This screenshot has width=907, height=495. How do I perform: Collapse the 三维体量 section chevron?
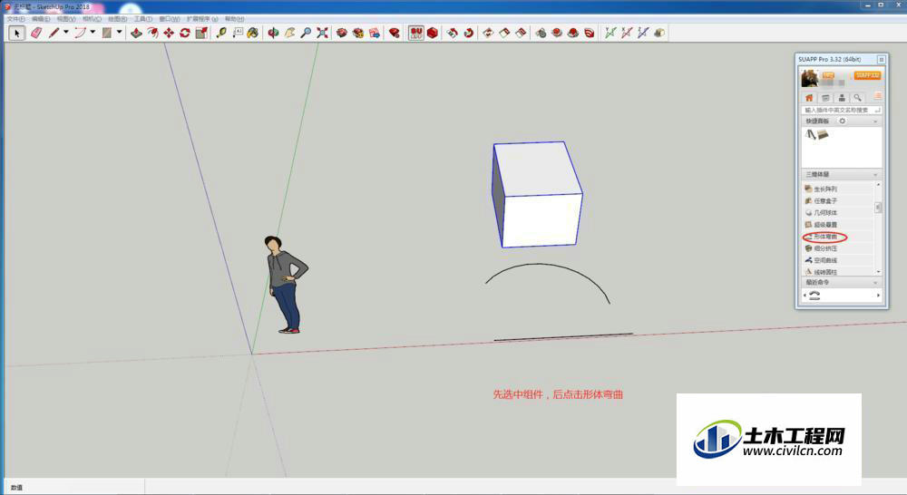(x=875, y=175)
